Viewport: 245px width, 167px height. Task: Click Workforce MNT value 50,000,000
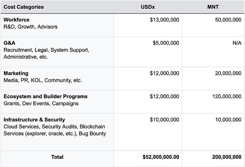(x=228, y=20)
